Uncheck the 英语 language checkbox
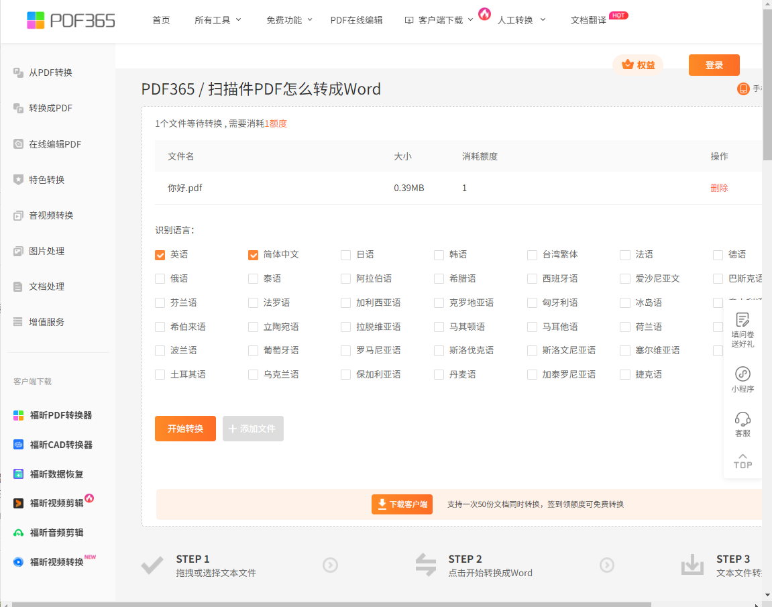Viewport: 772px width, 607px height. 160,255
